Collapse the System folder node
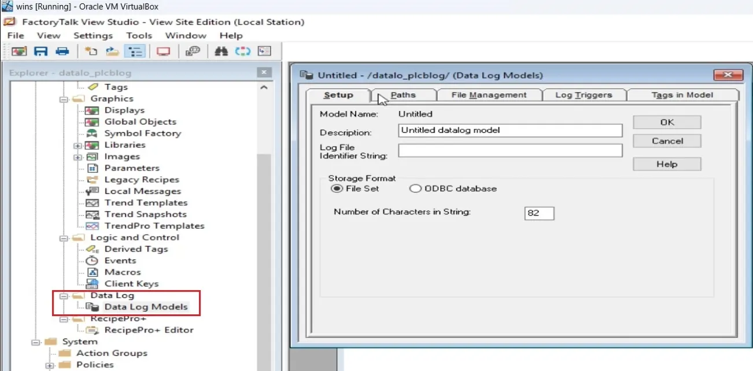Viewport: 753px width, 371px height. pyautogui.click(x=36, y=342)
